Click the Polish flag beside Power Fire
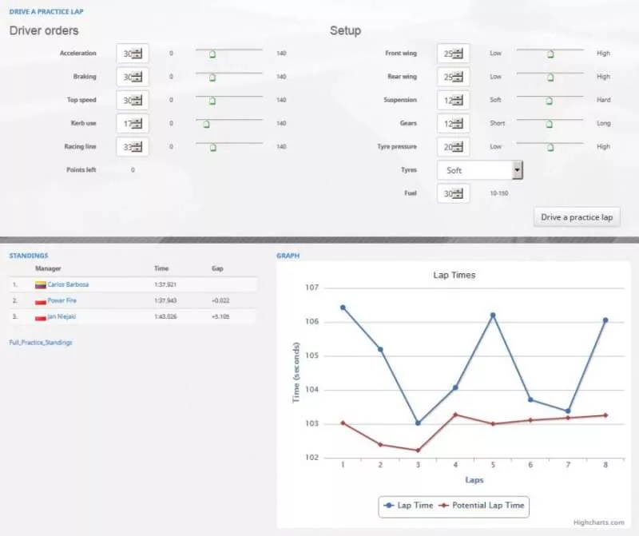This screenshot has width=639, height=536. tap(40, 301)
